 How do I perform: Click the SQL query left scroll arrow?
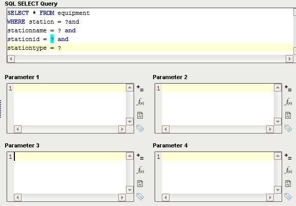pos(11,59)
